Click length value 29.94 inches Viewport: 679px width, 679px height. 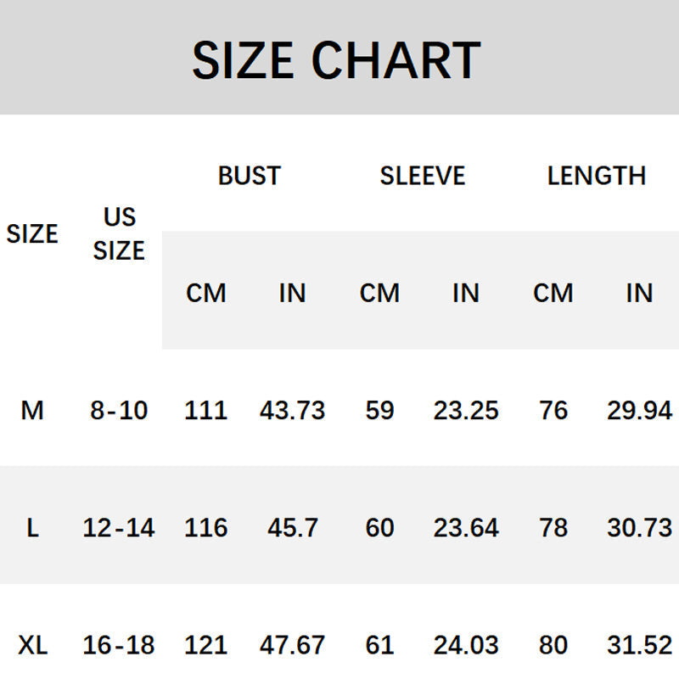click(x=640, y=410)
